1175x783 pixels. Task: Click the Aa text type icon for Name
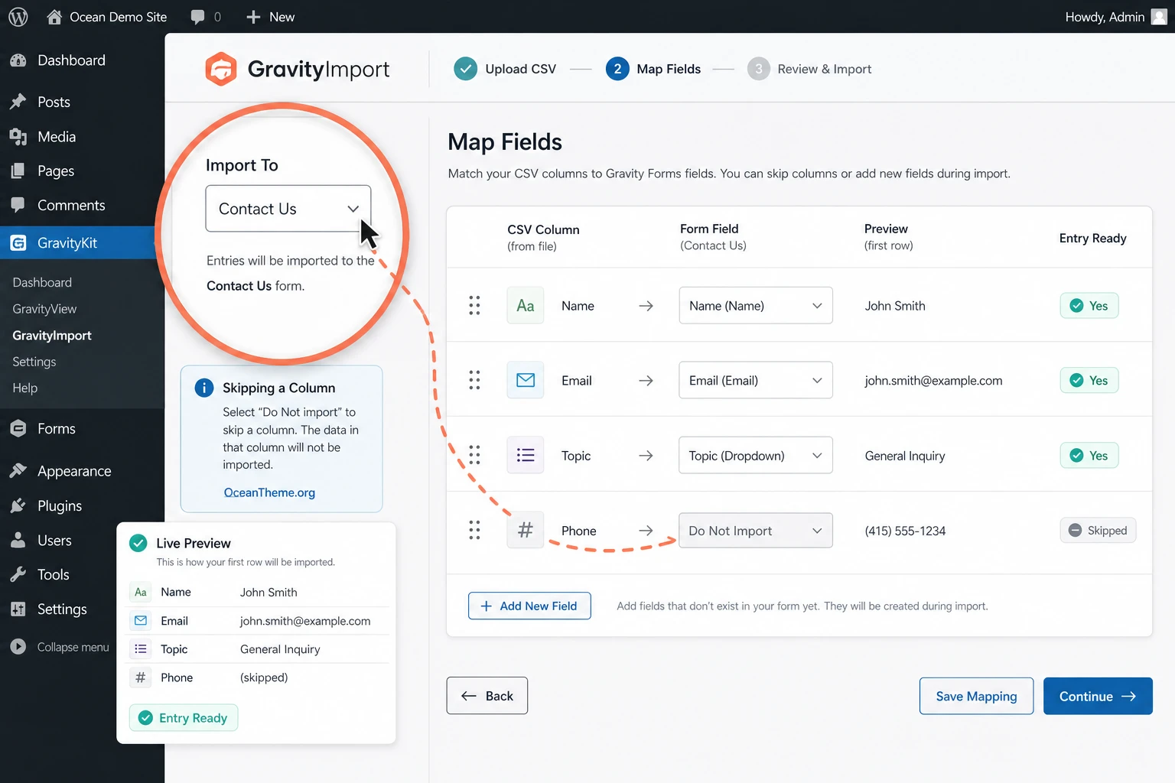click(526, 306)
